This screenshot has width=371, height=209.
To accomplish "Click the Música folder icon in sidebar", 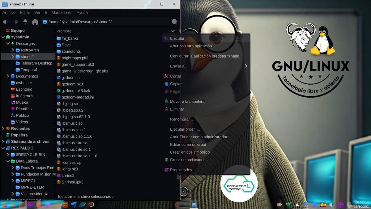I will pos(13,102).
